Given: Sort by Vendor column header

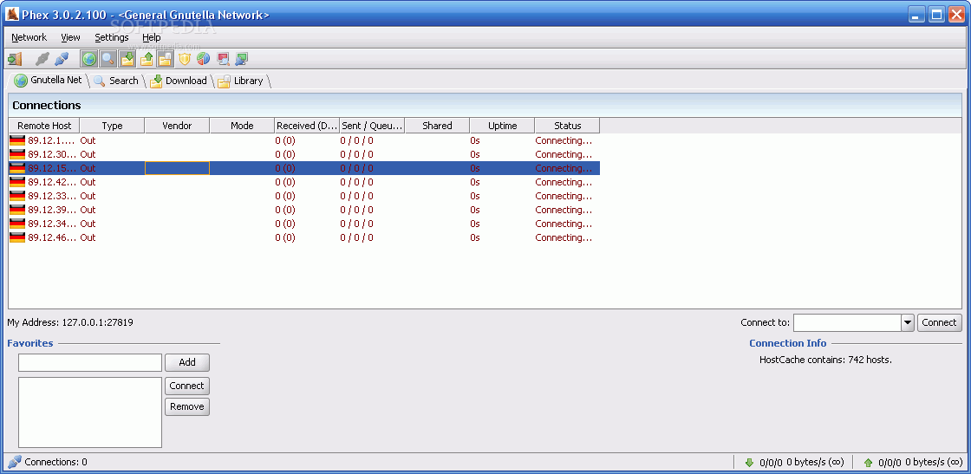Looking at the screenshot, I should pyautogui.click(x=177, y=126).
